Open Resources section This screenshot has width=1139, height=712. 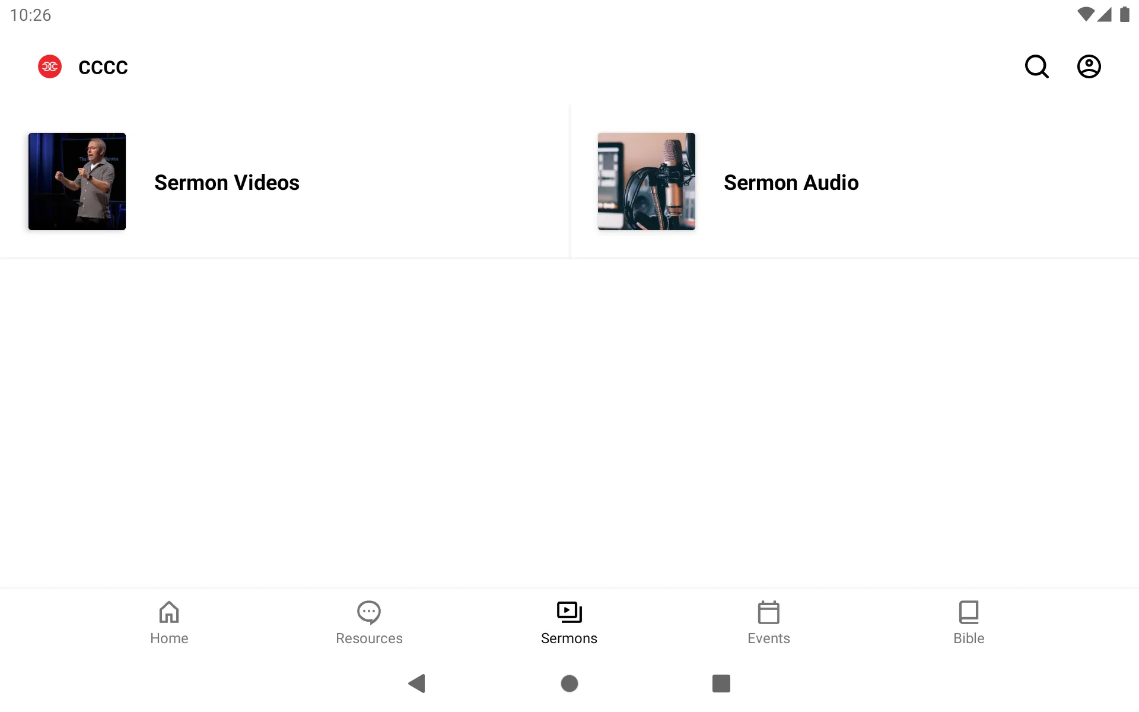[369, 622]
